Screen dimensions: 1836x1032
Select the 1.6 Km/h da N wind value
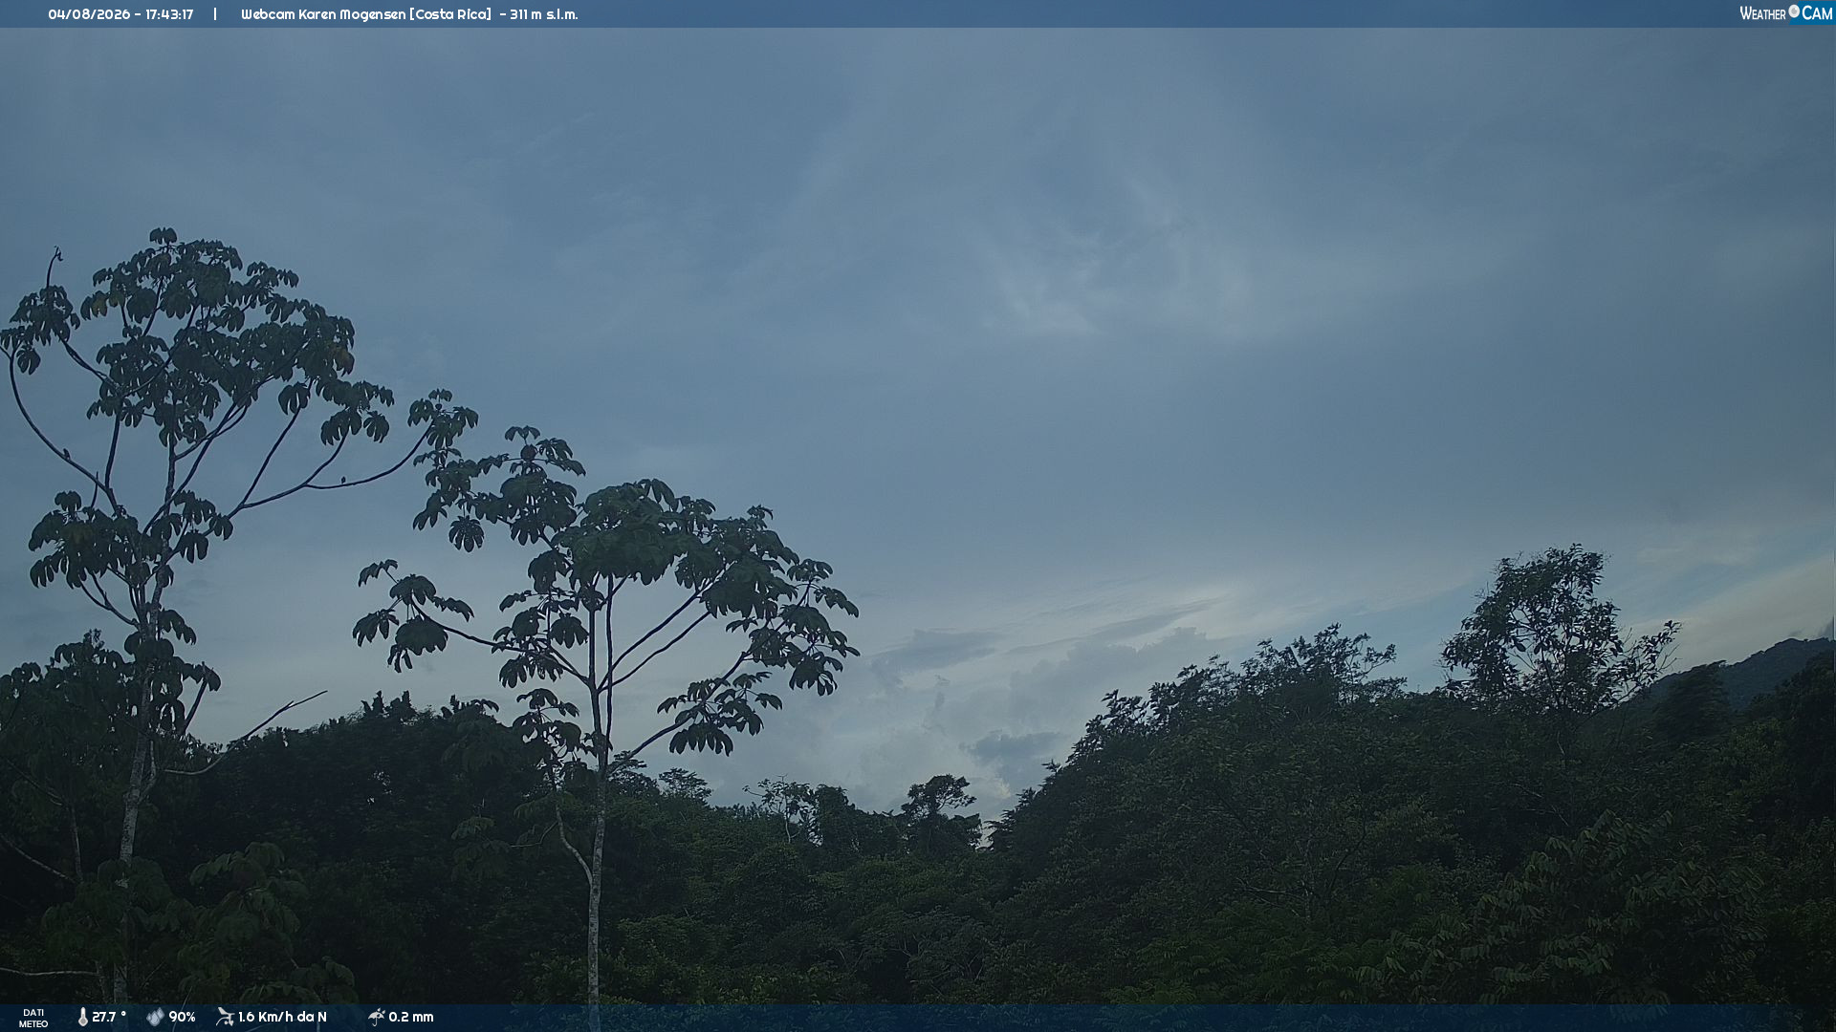282,1017
